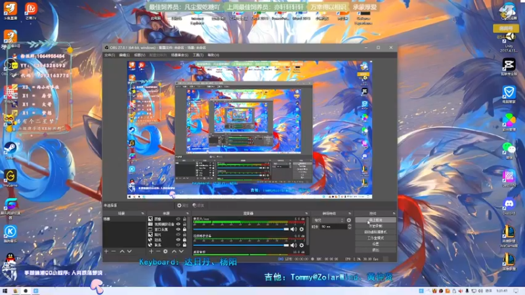Click the 停止推流 stop streaming button
Image resolution: width=525 pixels, height=295 pixels.
click(375, 220)
